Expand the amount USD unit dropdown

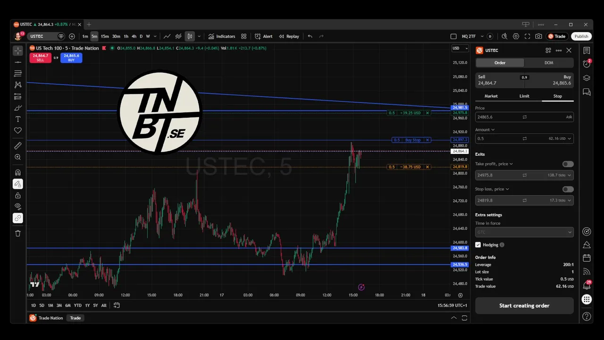[x=570, y=139]
